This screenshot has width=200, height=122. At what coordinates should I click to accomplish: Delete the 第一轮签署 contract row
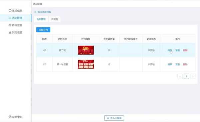(x=185, y=64)
